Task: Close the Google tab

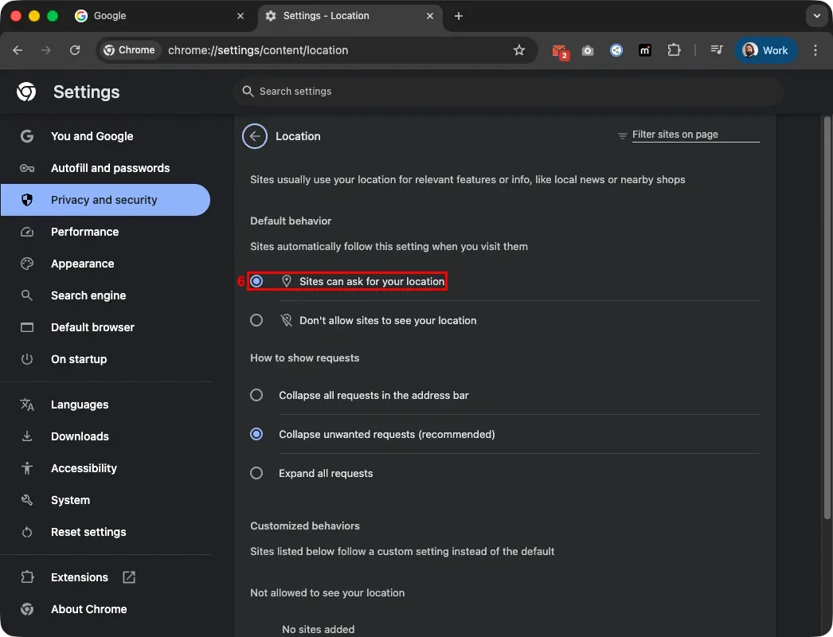Action: click(241, 16)
